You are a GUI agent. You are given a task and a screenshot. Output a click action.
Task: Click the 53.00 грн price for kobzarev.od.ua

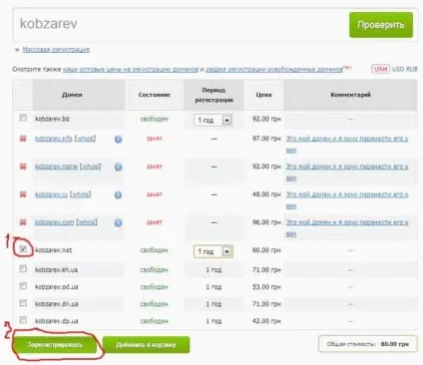click(266, 286)
